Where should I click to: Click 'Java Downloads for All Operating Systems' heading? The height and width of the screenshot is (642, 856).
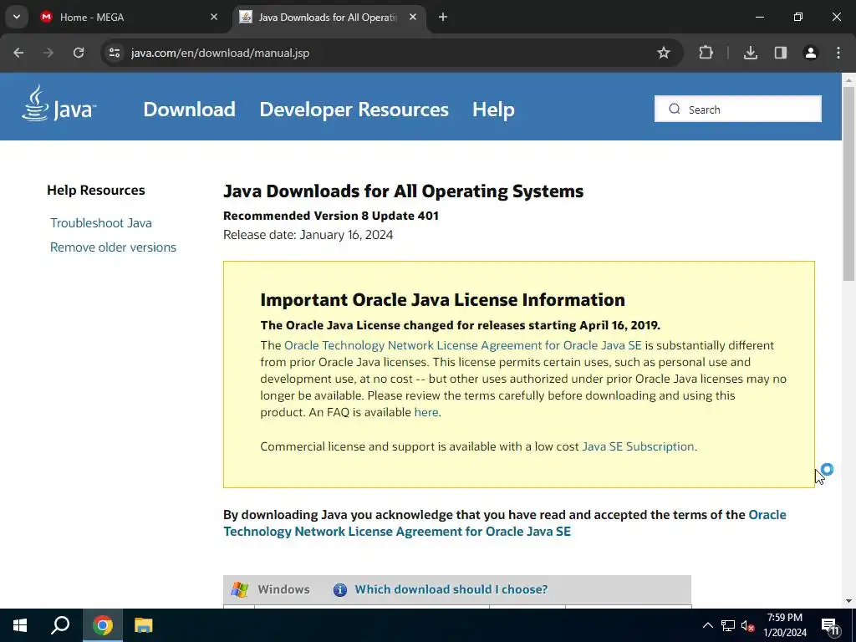pos(404,191)
